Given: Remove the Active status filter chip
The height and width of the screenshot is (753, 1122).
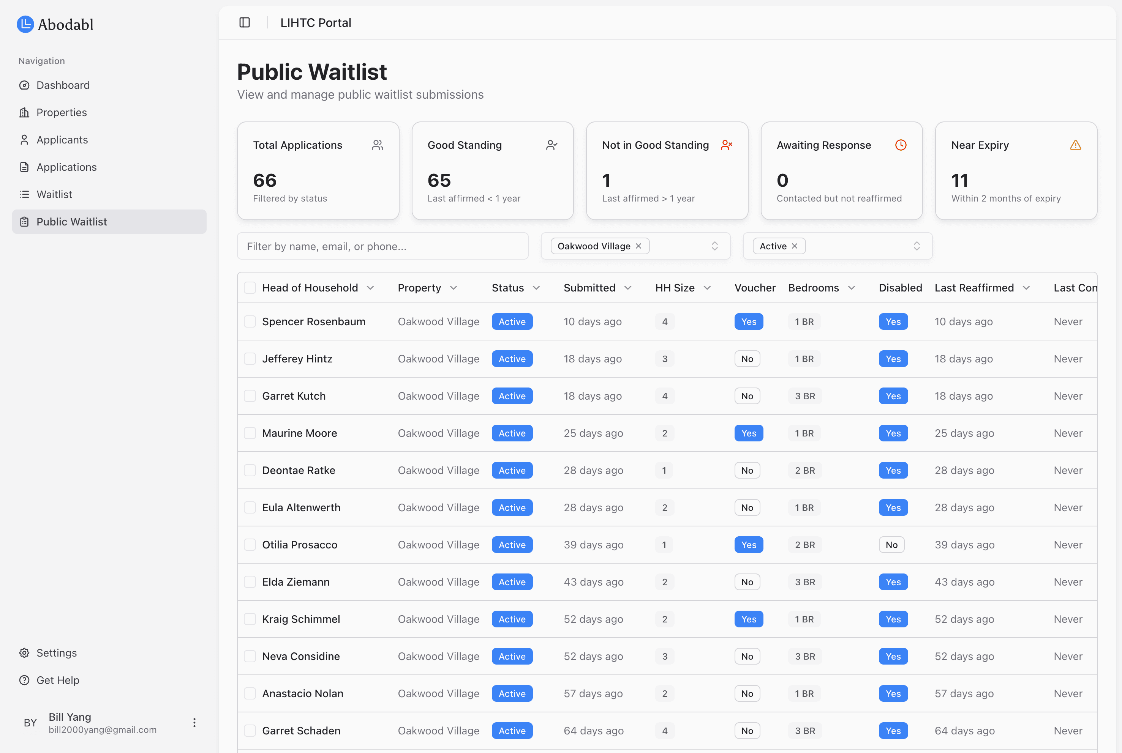Looking at the screenshot, I should coord(795,246).
